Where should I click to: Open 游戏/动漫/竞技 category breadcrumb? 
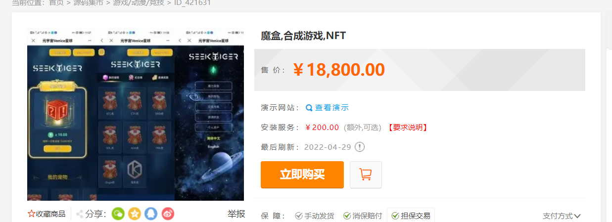click(139, 2)
